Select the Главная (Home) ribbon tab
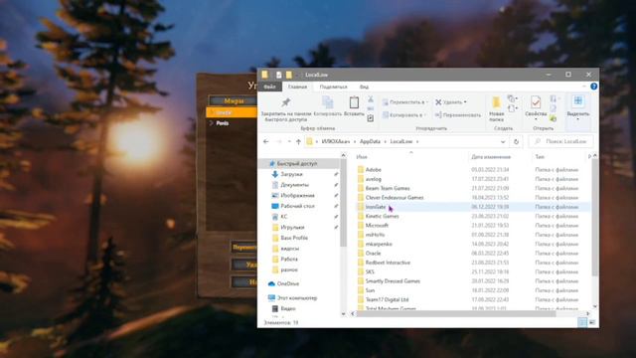636x358 pixels. (297, 87)
